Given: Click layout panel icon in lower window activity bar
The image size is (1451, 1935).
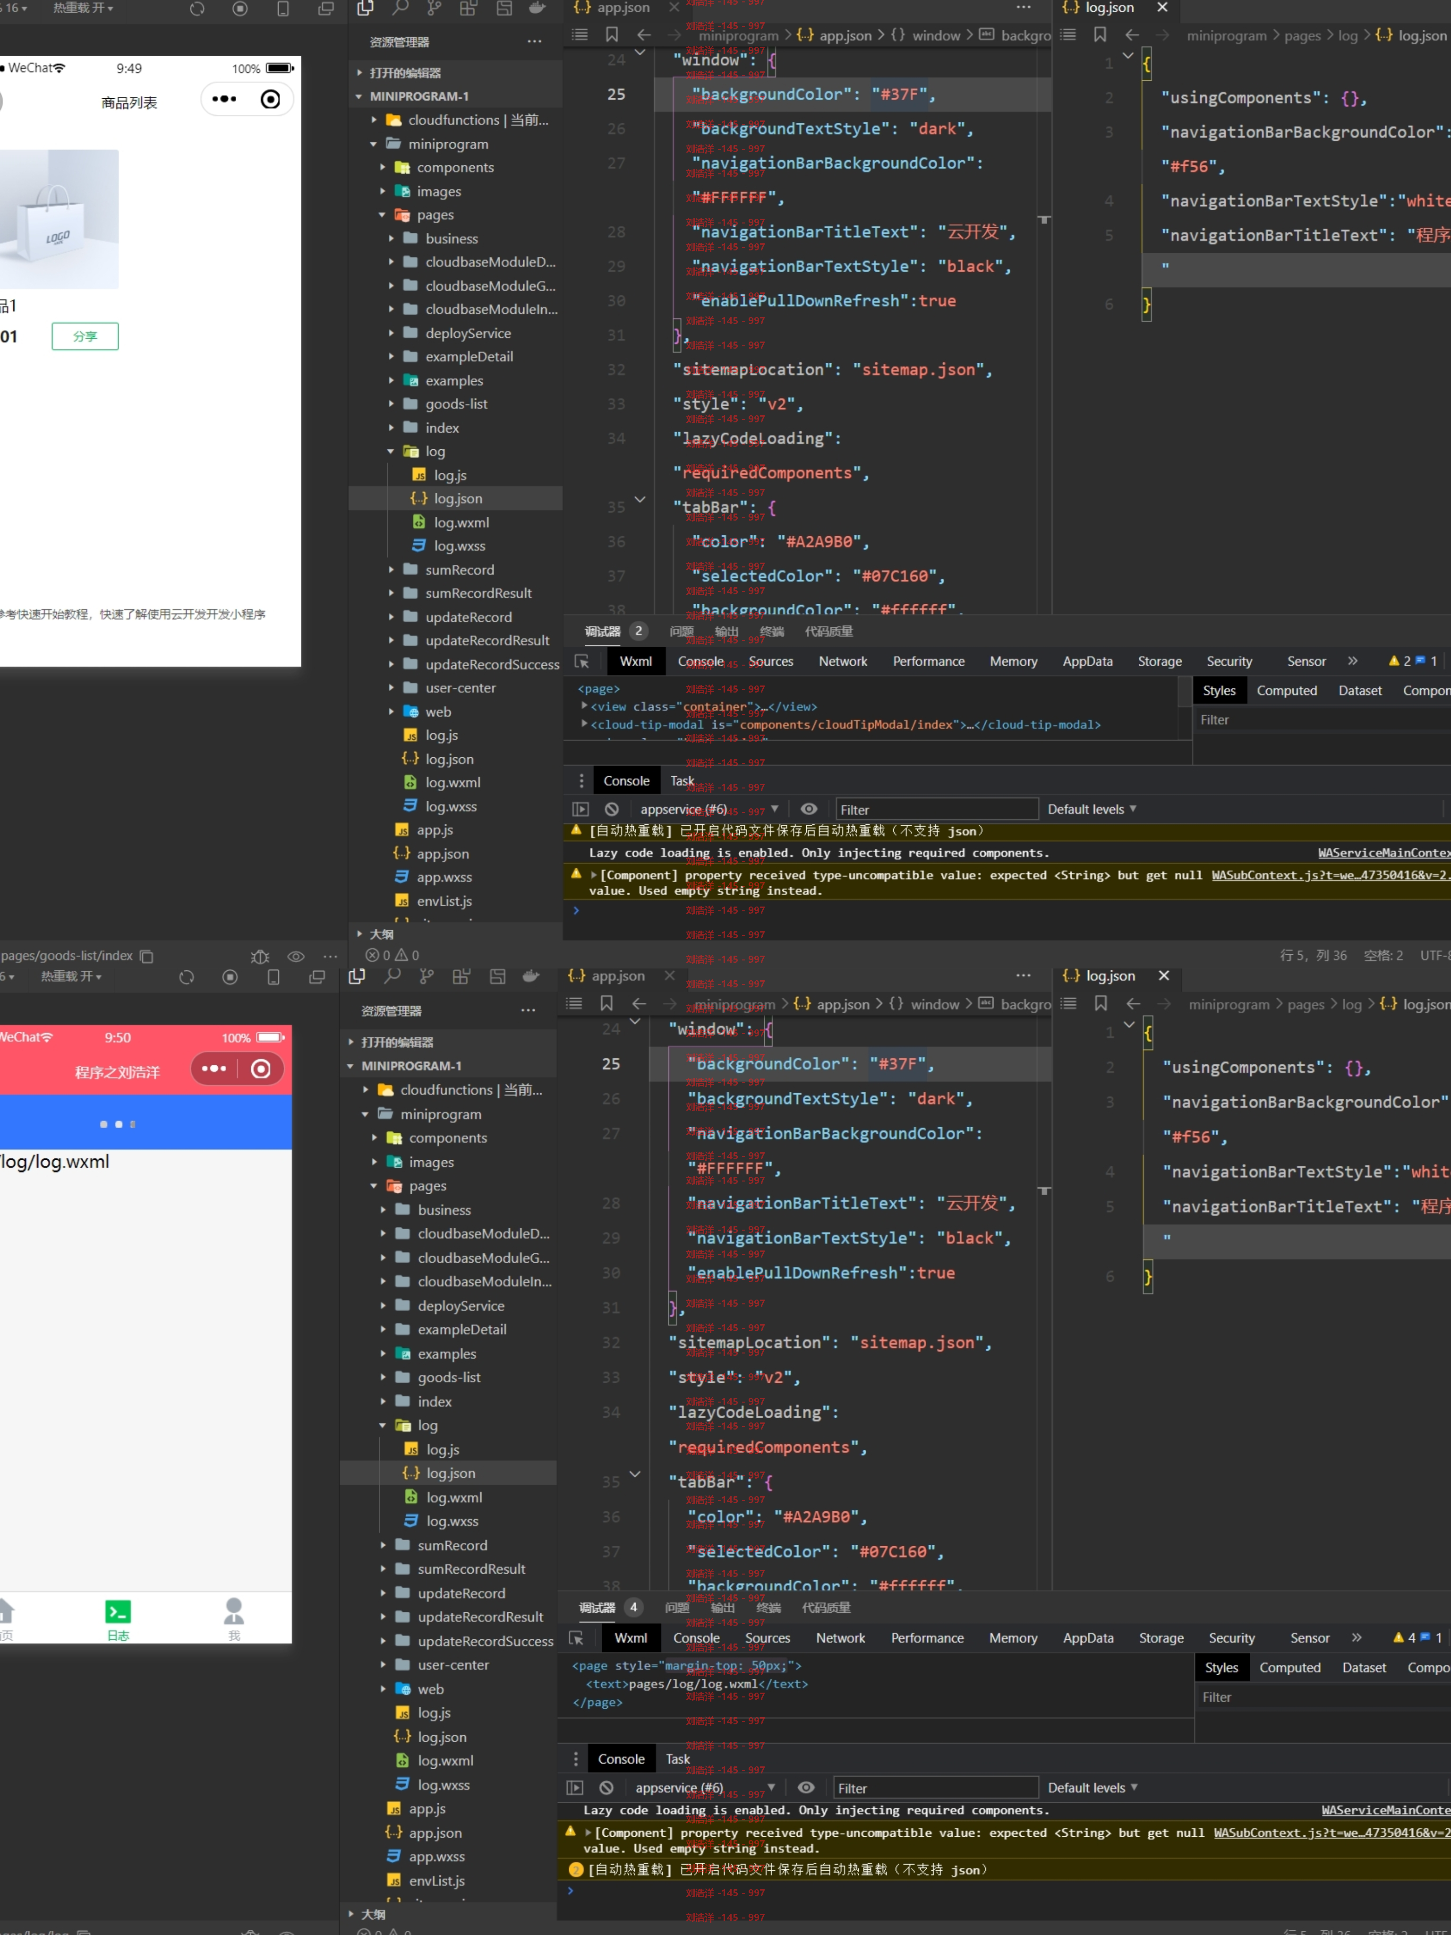Looking at the screenshot, I should click(x=497, y=976).
